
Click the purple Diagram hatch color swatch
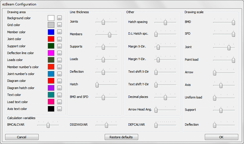coord(51,88)
